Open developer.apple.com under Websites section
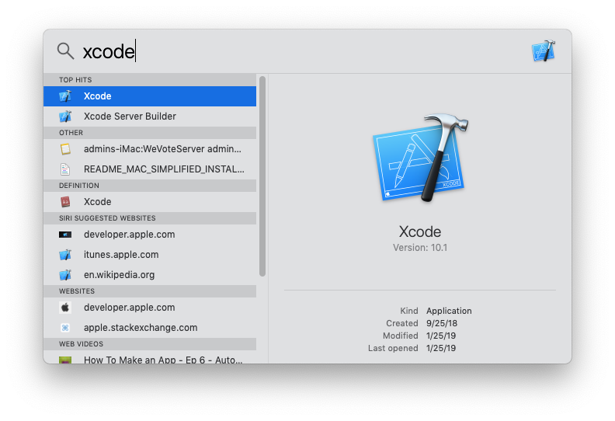The height and width of the screenshot is (421, 615). point(150,308)
